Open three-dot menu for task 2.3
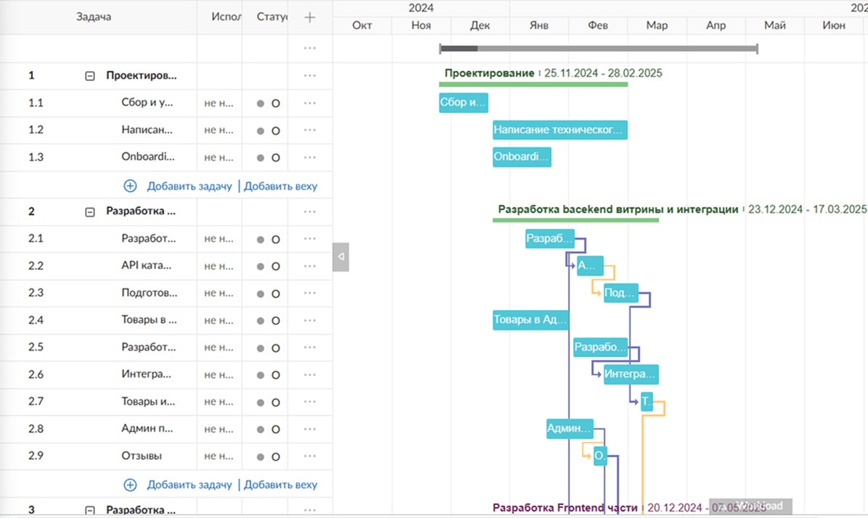The width and height of the screenshot is (868, 518). (310, 293)
